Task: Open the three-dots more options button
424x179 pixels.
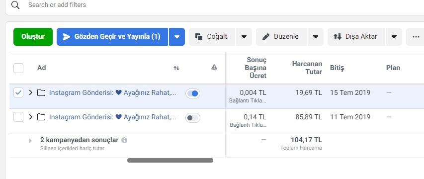Action: click(416, 37)
